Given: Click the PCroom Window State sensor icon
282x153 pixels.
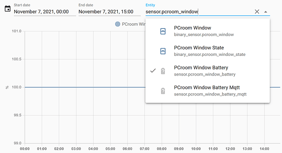Looking at the screenshot, I should [x=163, y=51].
